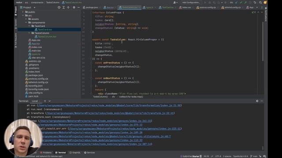Viewport: 282px width, 158px height.
Task: Open the Project view dropdown
Action: click(27, 7)
